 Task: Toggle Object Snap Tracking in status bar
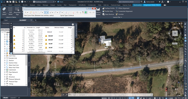[x=130, y=98]
